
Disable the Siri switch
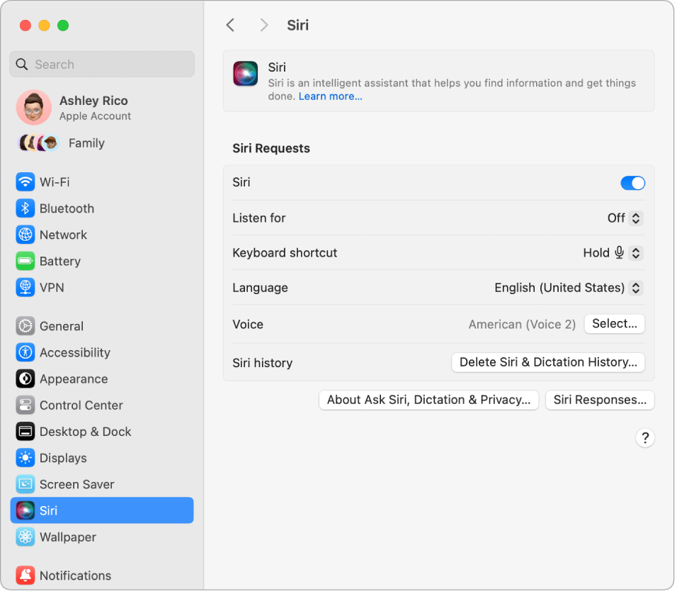(632, 182)
